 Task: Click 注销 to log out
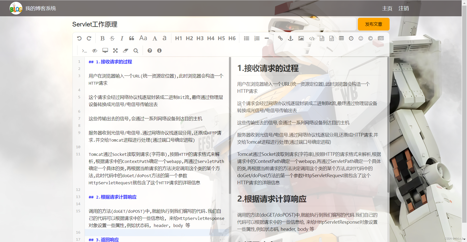(x=404, y=8)
